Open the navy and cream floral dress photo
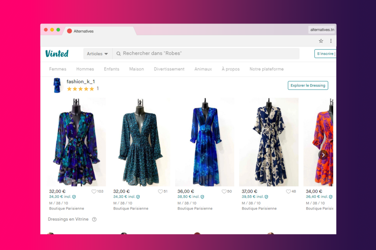 click(x=269, y=142)
